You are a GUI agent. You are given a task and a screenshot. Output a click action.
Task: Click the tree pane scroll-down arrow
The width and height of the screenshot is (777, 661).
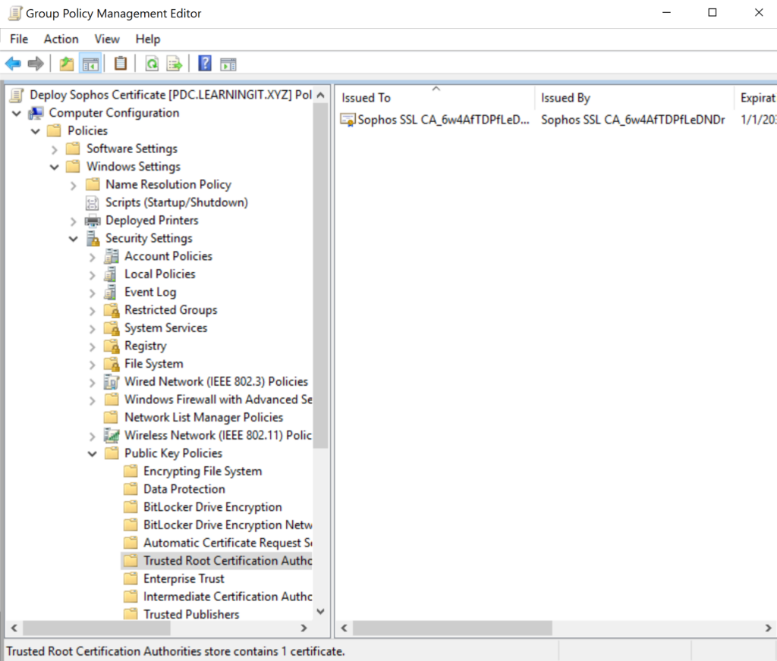321,612
